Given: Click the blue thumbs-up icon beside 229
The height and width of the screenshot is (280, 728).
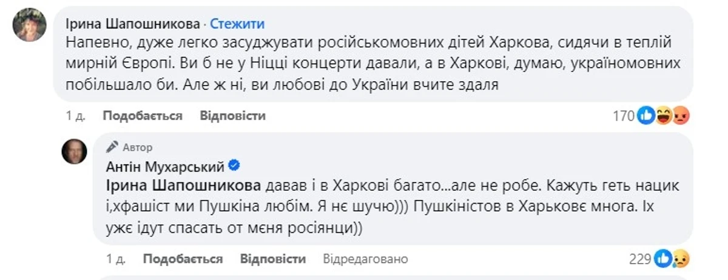Looking at the screenshot, I should click(664, 259).
